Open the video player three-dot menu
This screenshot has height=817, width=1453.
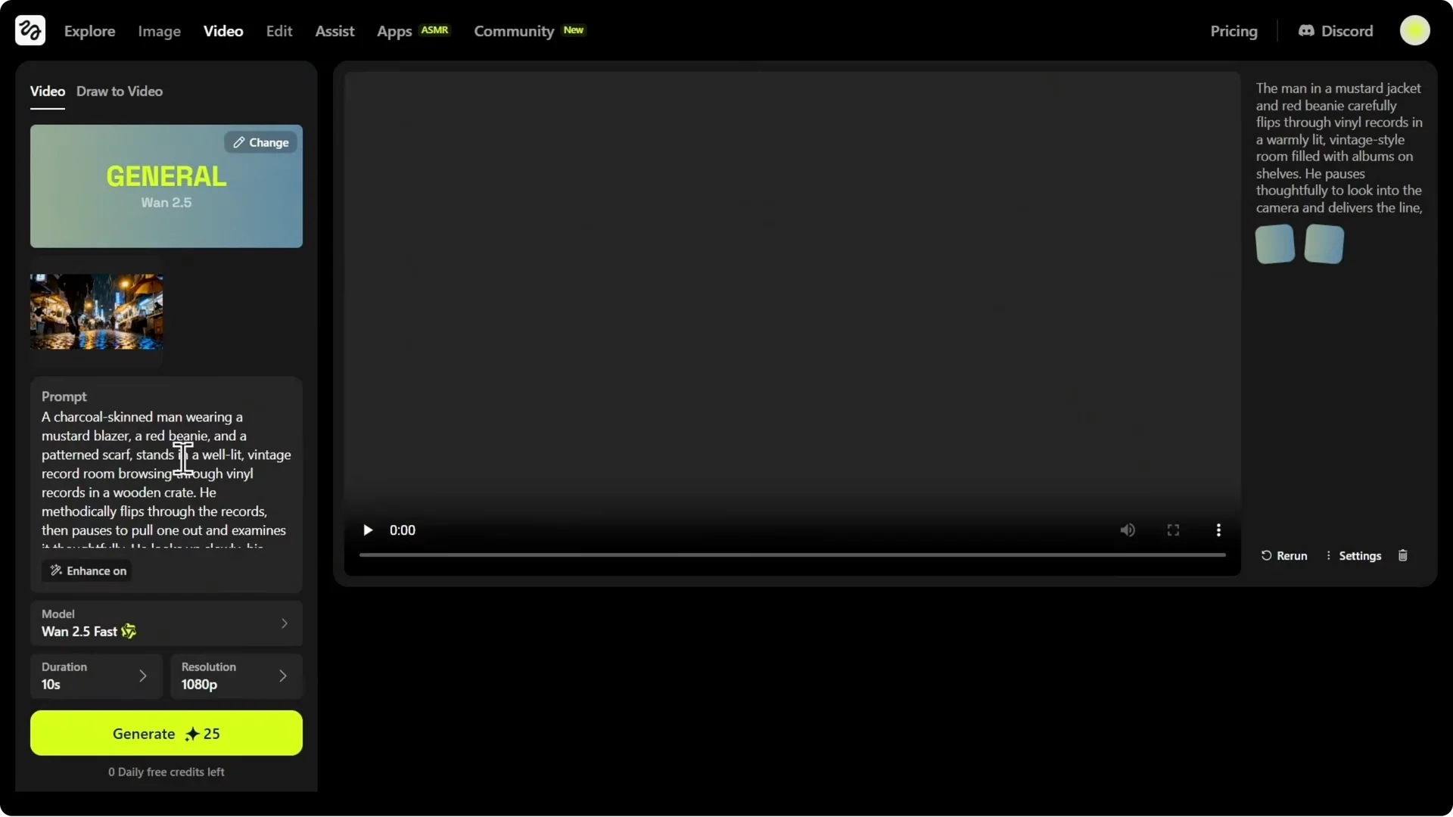[x=1218, y=530]
